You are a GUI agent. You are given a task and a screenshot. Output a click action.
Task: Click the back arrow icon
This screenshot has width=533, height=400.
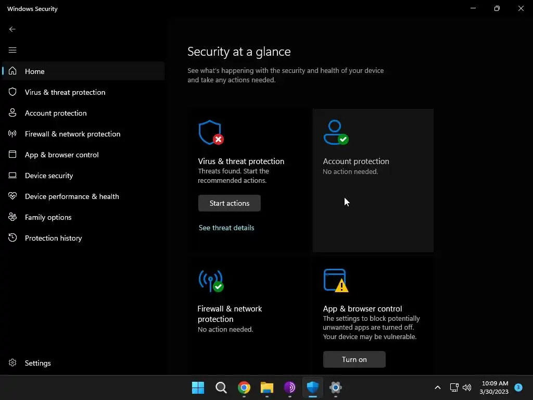tap(12, 29)
